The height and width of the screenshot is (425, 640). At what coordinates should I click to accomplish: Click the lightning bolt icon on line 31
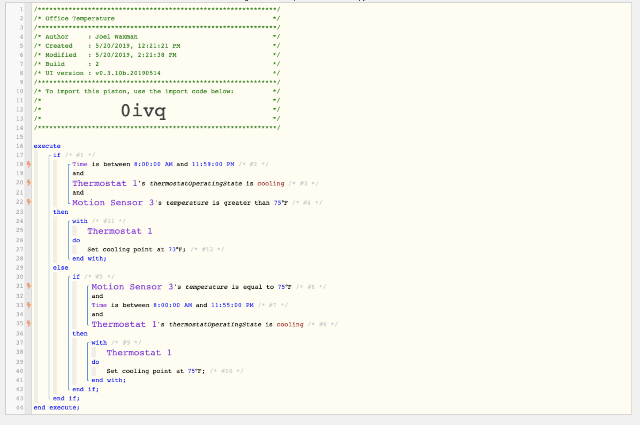[29, 286]
